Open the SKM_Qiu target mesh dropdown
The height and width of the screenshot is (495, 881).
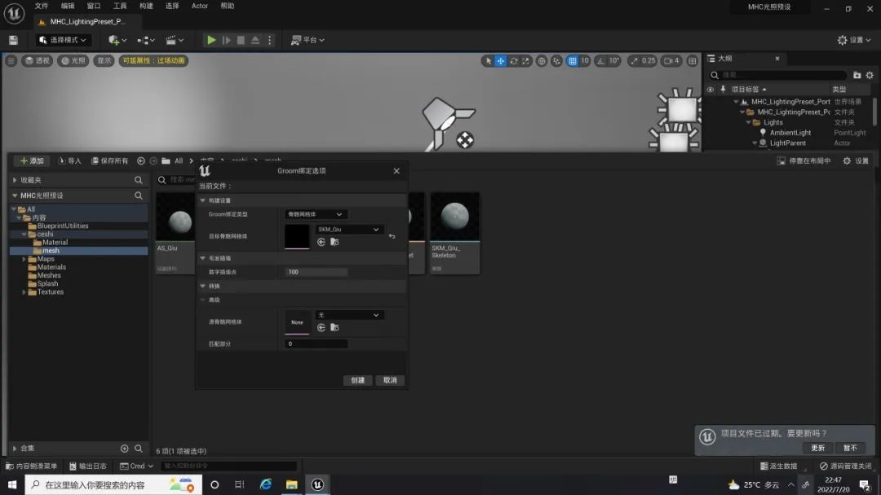(x=348, y=230)
